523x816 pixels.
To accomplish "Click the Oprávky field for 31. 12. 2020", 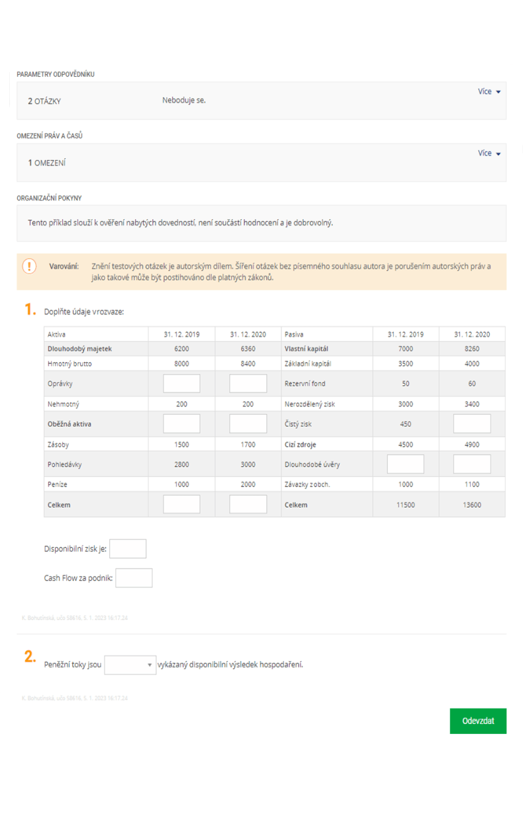I will tap(248, 384).
